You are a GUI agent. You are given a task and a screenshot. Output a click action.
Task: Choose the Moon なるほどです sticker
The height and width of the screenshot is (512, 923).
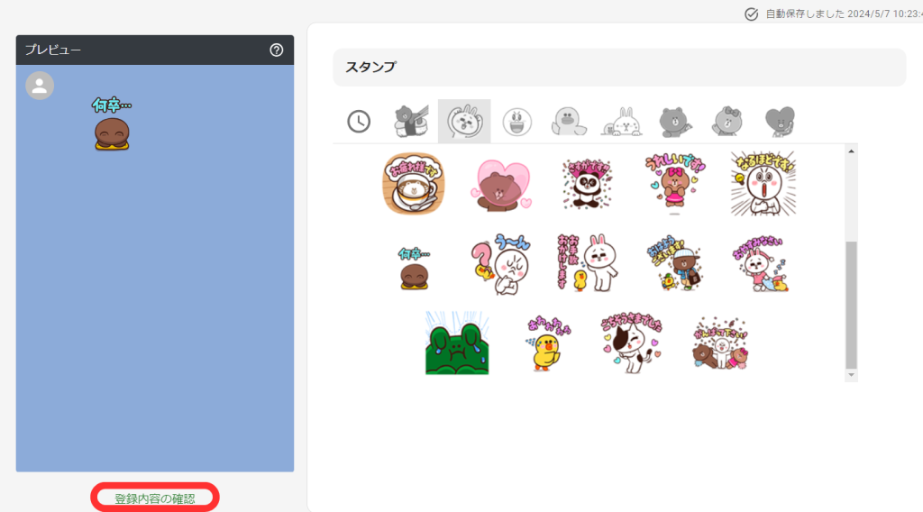point(763,183)
